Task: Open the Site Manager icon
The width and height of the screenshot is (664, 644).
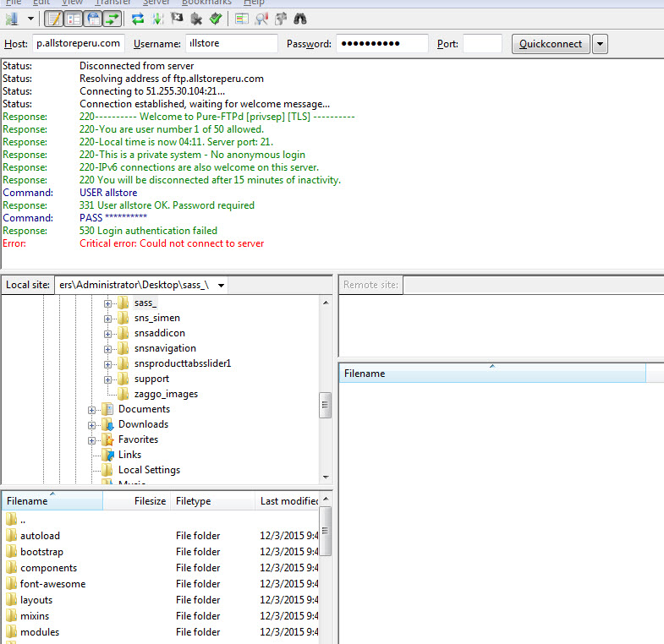Action: 12,18
